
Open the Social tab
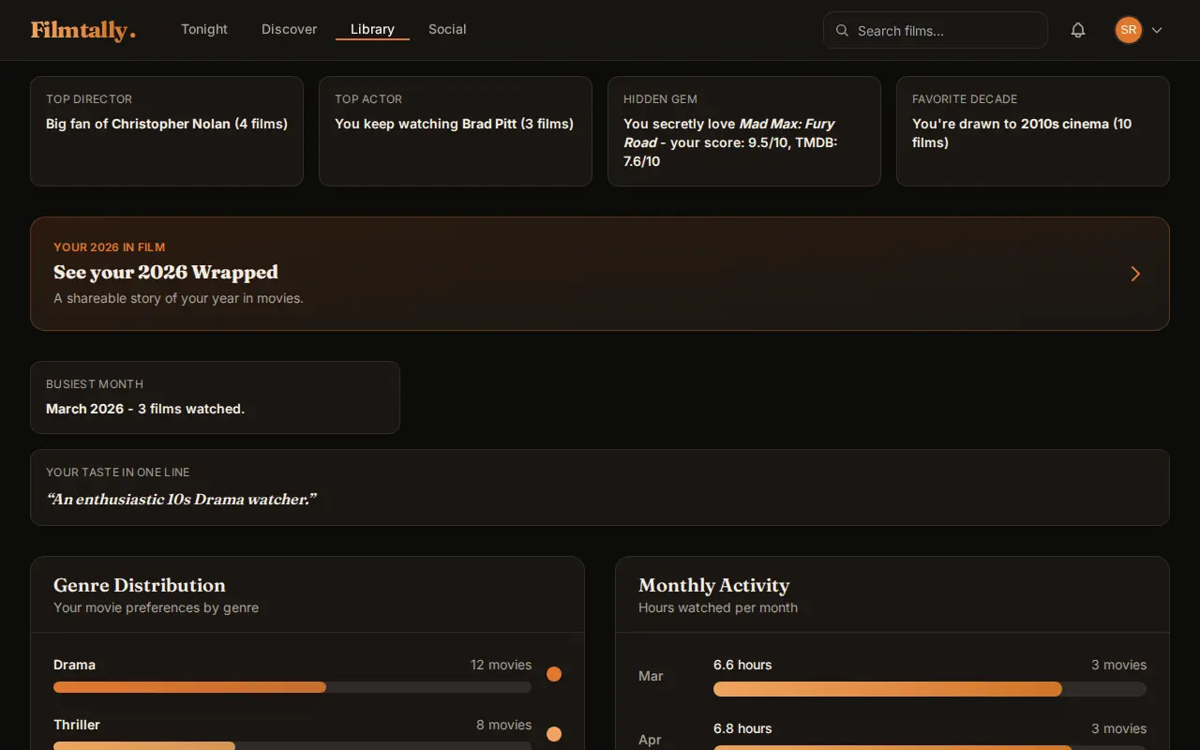click(x=447, y=29)
